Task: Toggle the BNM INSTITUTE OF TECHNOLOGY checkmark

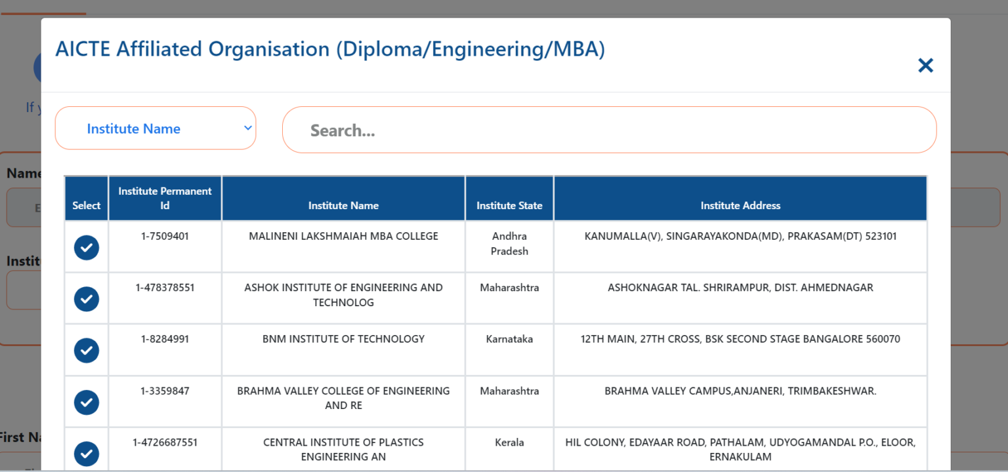Action: pos(86,350)
